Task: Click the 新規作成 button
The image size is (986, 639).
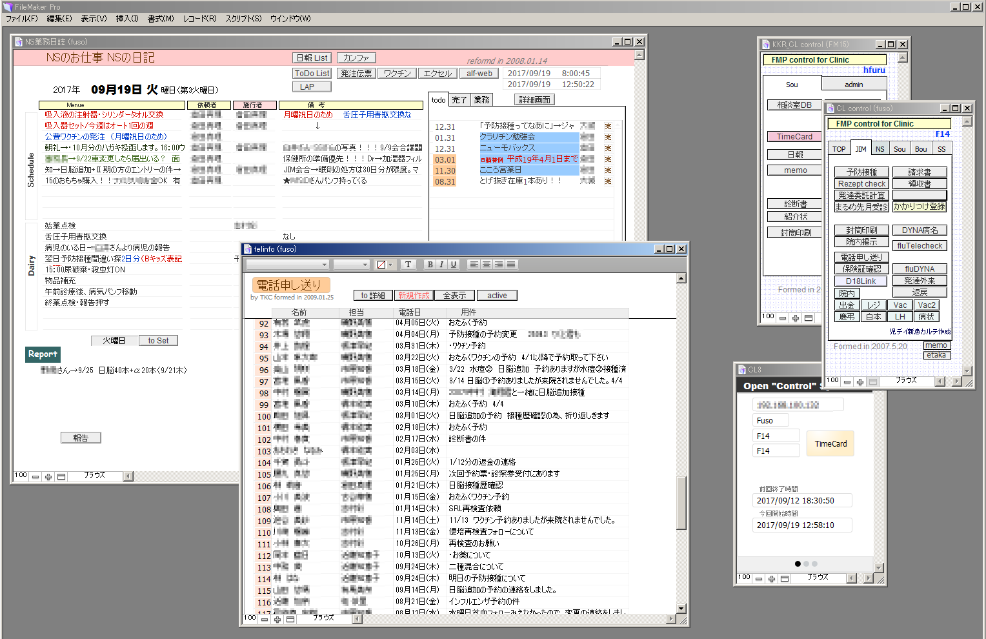Action: pos(414,296)
